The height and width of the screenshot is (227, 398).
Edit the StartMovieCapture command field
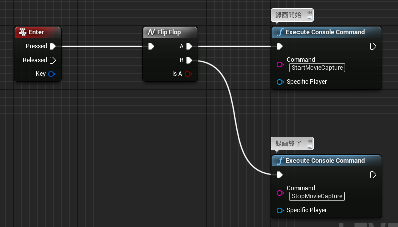coord(317,68)
